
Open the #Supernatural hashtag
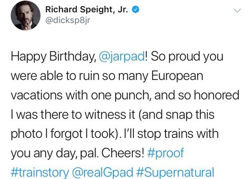point(175,173)
